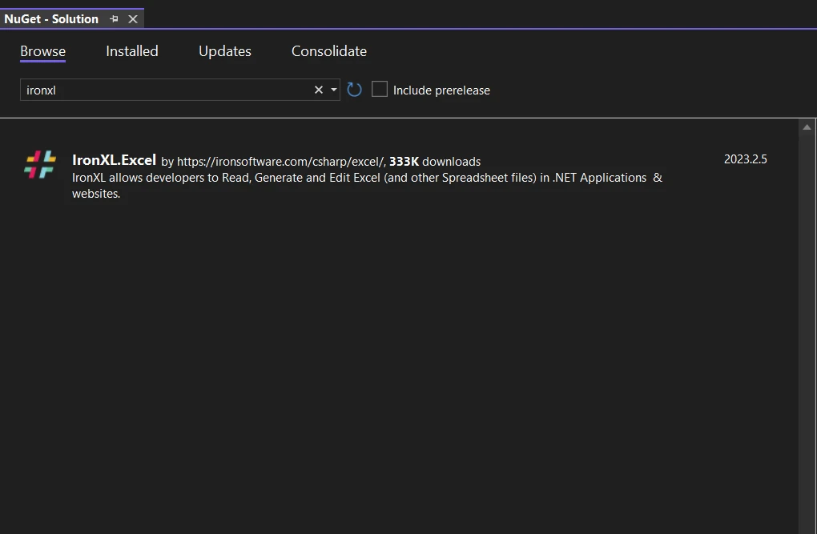Image resolution: width=817 pixels, height=534 pixels.
Task: Click the IronXL.Excel package logo icon
Action: 40,164
